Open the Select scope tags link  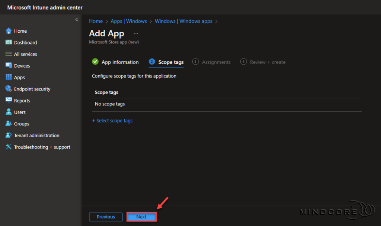[112, 120]
